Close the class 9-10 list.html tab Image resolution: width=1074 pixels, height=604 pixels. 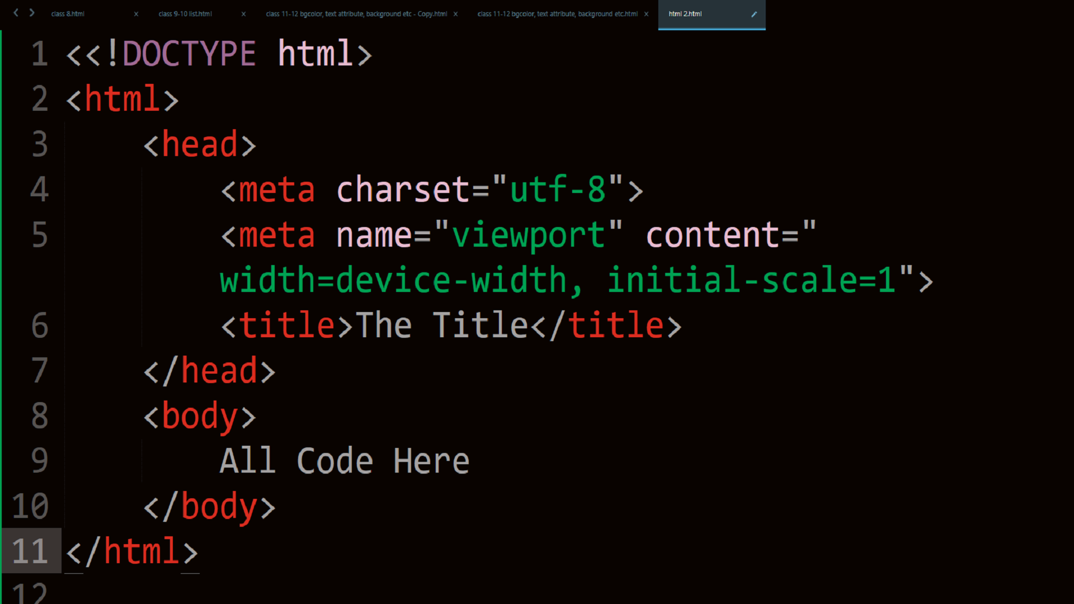[x=243, y=14]
